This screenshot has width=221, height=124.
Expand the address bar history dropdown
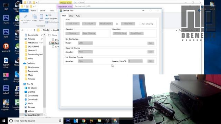tap(176, 30)
